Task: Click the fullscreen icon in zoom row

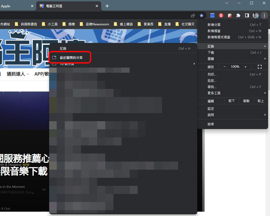Action: point(260,67)
